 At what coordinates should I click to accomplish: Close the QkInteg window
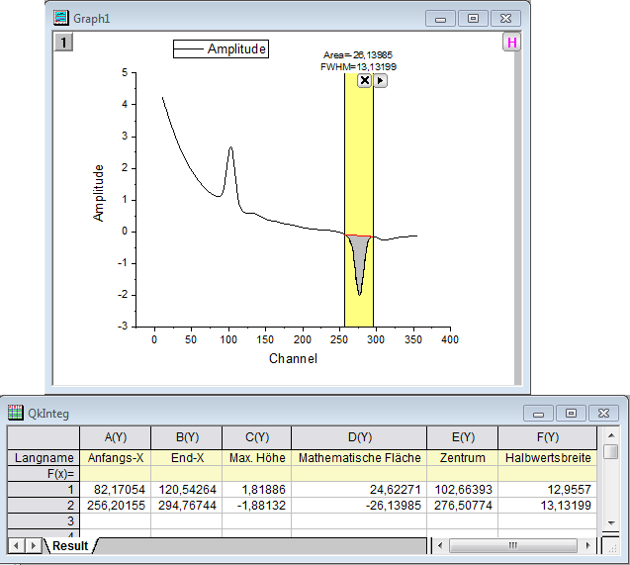click(x=603, y=413)
